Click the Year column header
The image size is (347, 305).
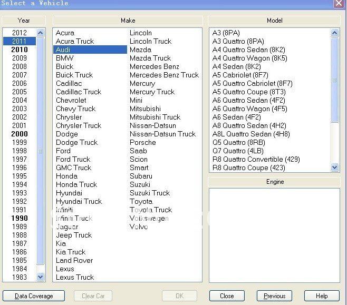(24, 21)
